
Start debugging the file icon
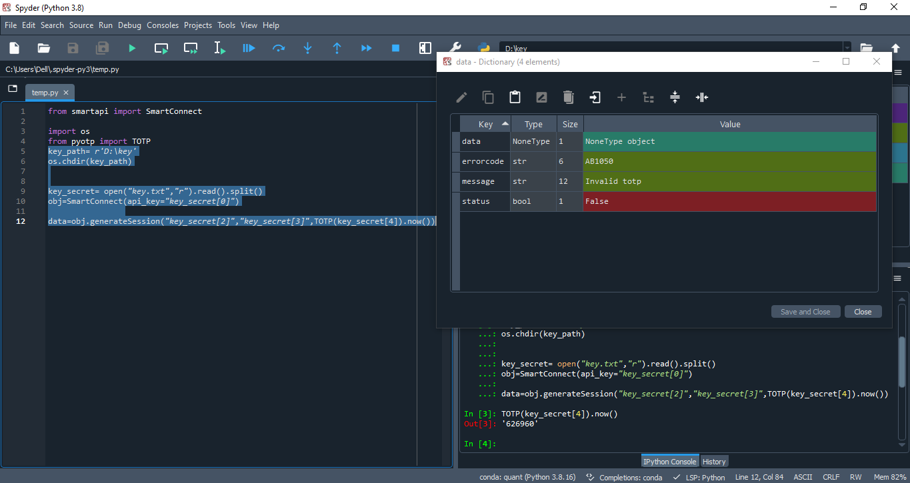point(249,48)
